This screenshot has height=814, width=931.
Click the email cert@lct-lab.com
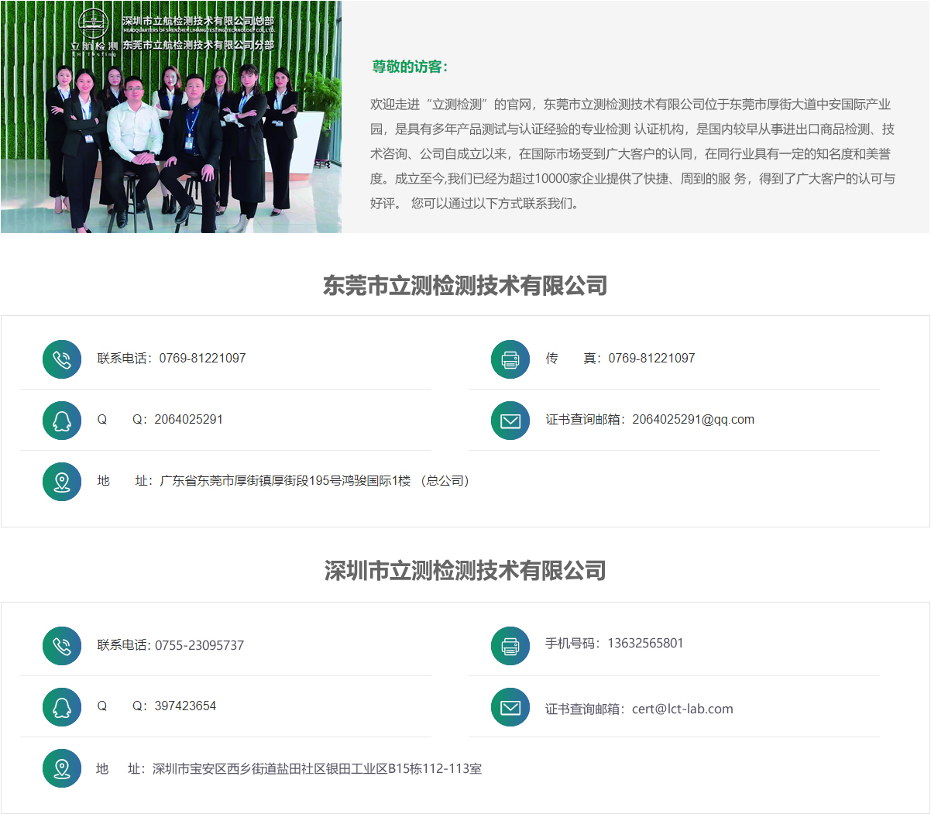[x=682, y=709]
